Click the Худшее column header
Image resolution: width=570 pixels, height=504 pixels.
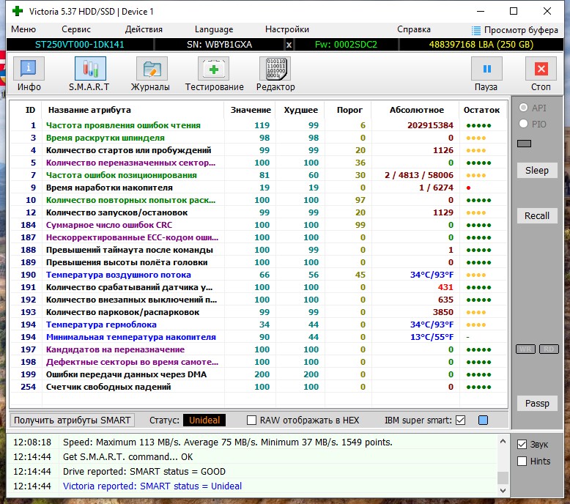[300, 110]
